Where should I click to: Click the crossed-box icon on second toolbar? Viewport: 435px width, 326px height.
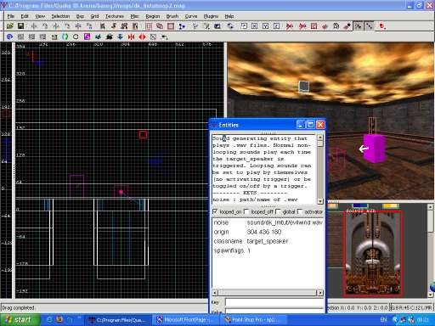coord(153,37)
